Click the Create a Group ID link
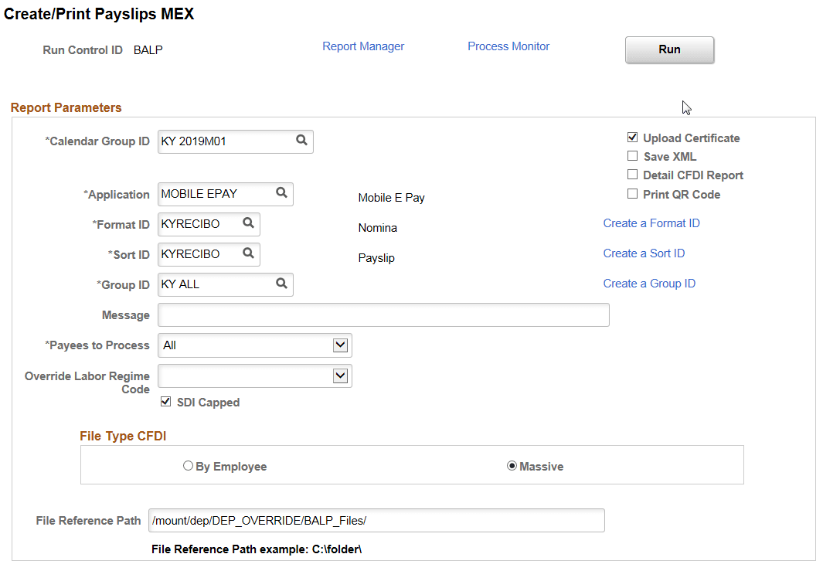Screen dimensions: 823x571 point(649,284)
